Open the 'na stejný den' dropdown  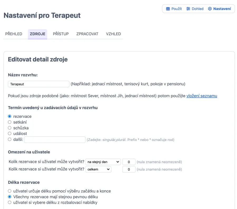(103, 162)
